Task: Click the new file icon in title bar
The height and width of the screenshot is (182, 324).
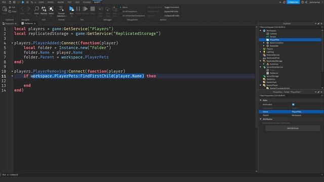Action: [10, 2]
